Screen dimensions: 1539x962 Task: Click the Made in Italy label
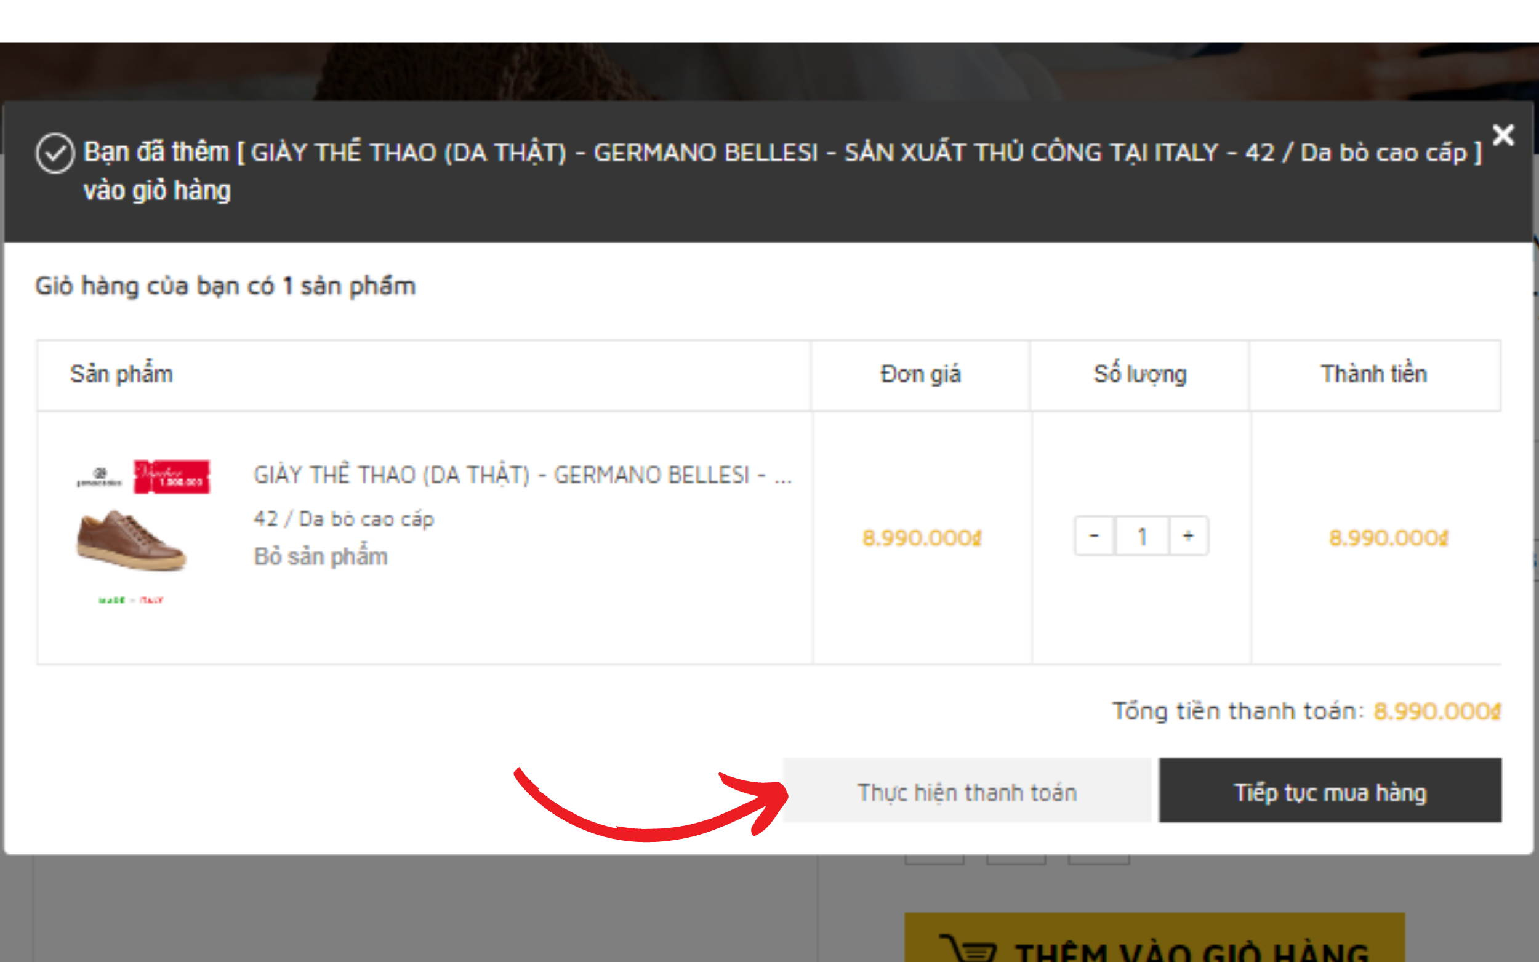click(x=131, y=600)
